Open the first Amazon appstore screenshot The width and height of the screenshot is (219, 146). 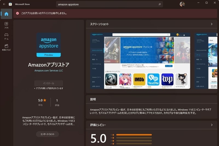140,61
